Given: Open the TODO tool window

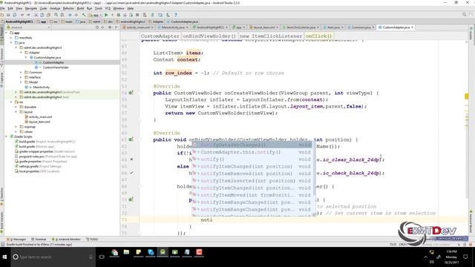Looking at the screenshot, I should pyautogui.click(x=92, y=239).
